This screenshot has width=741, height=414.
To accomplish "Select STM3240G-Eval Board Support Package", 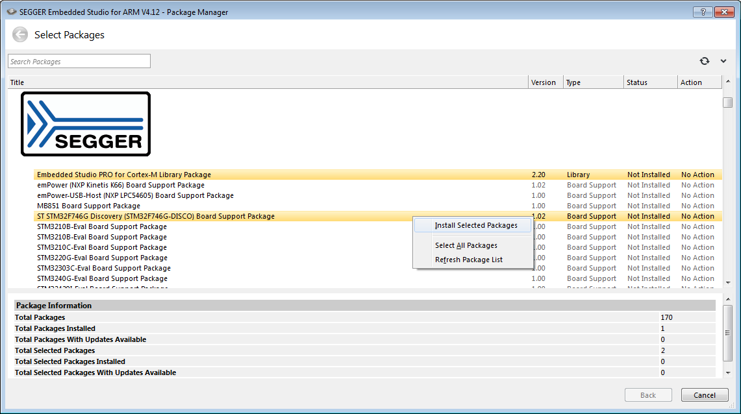I will point(102,278).
